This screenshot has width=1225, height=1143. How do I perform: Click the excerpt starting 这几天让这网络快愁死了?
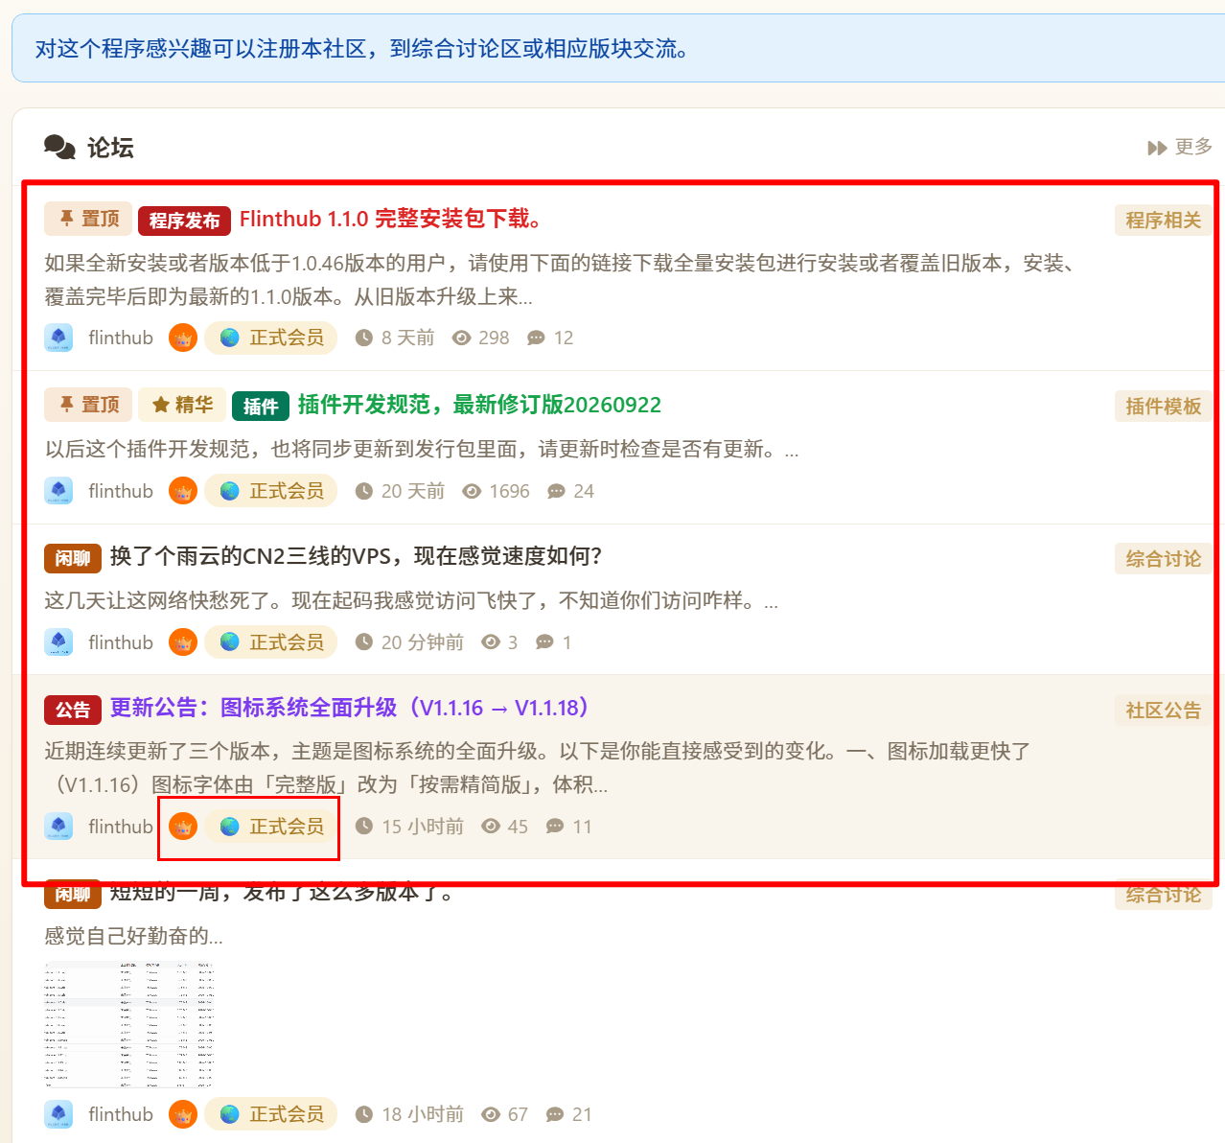[411, 600]
